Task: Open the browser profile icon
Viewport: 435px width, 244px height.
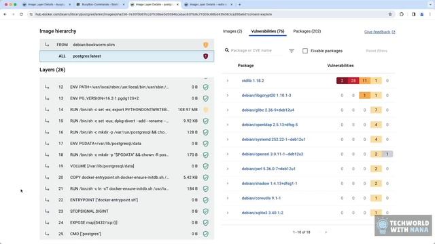Action: coord(421,14)
